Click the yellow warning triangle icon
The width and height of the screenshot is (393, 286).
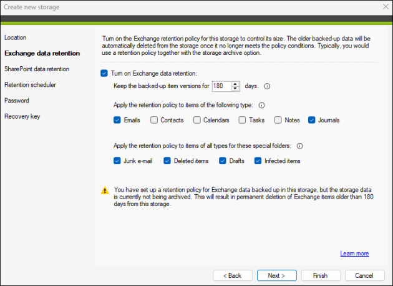click(105, 190)
